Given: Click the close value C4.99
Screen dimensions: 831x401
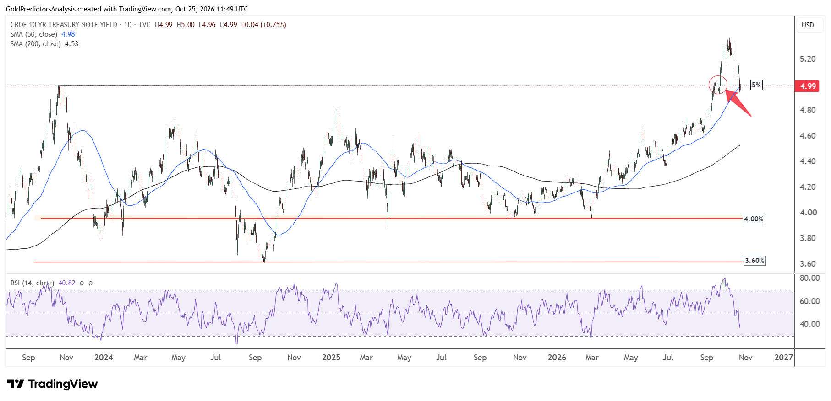Looking at the screenshot, I should (x=229, y=25).
